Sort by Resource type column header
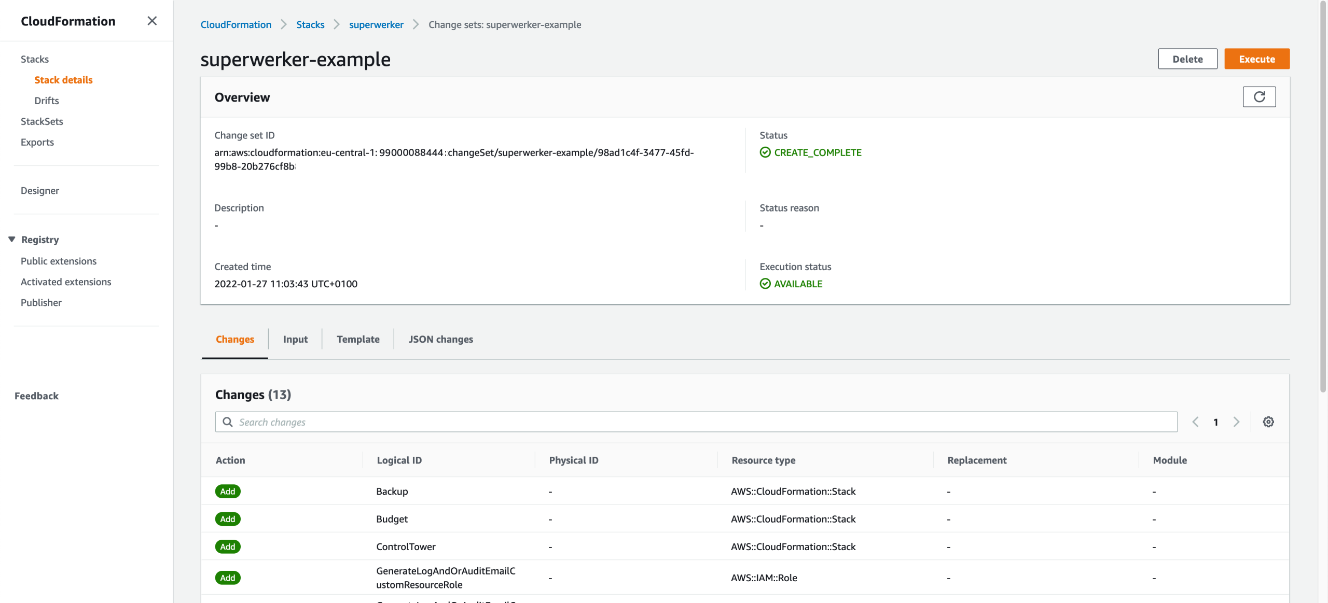The width and height of the screenshot is (1328, 603). tap(764, 460)
